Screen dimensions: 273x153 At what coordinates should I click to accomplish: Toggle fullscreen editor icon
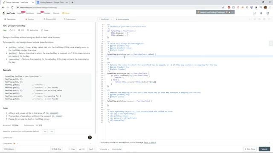(x=269, y=19)
